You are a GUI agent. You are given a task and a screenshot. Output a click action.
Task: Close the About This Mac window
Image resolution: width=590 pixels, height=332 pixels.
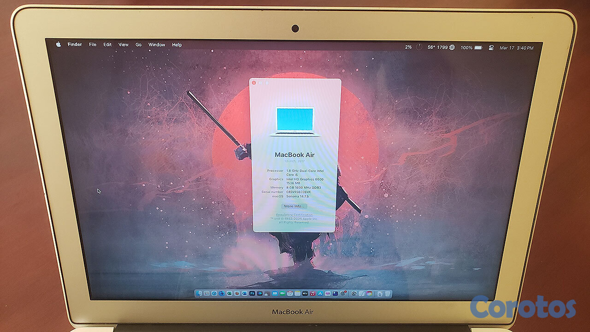[254, 83]
